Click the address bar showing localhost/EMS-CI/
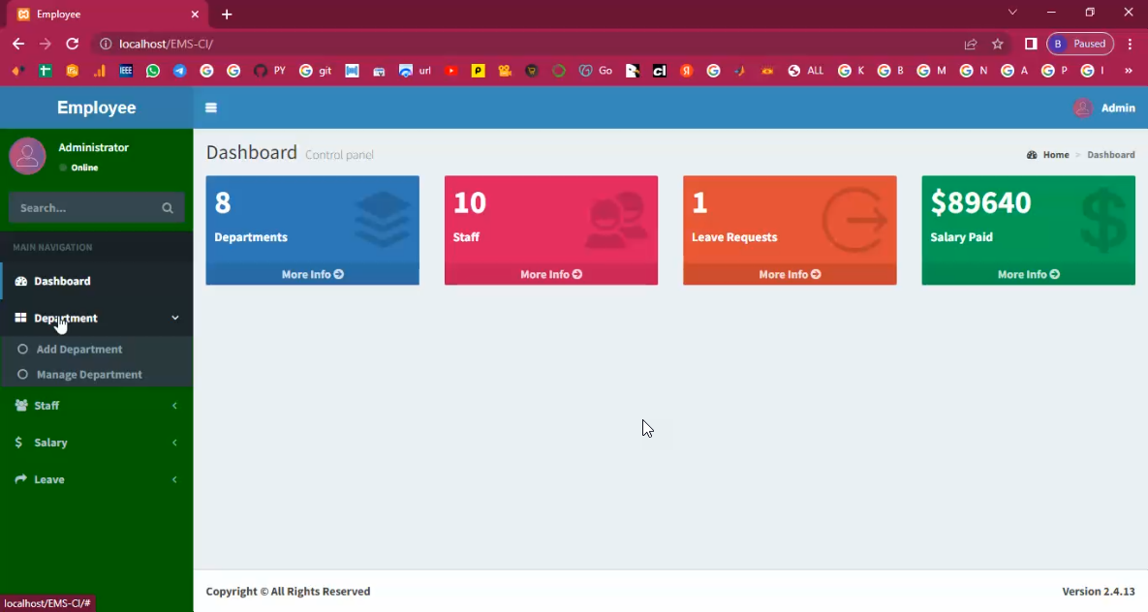Screen dimensions: 1148x612 527,44
